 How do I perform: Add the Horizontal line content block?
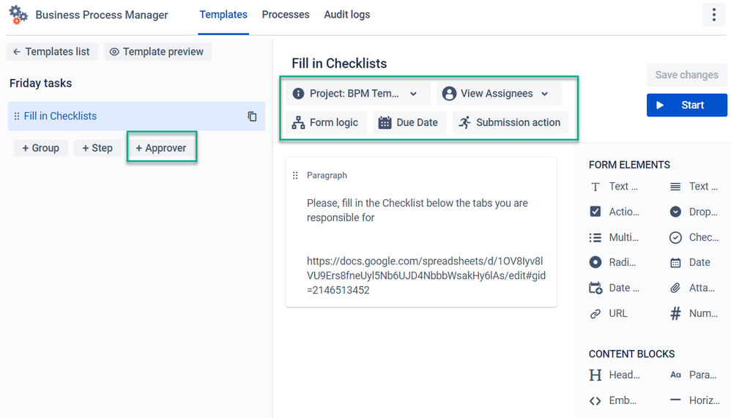coord(694,400)
